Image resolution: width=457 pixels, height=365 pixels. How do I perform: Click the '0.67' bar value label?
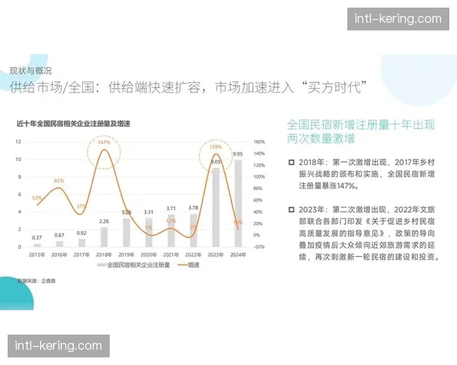click(59, 235)
